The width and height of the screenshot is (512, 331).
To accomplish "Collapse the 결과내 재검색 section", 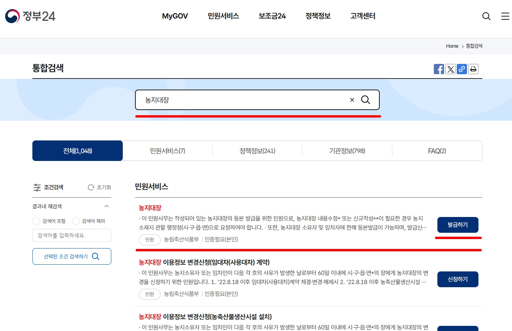I will [106, 206].
